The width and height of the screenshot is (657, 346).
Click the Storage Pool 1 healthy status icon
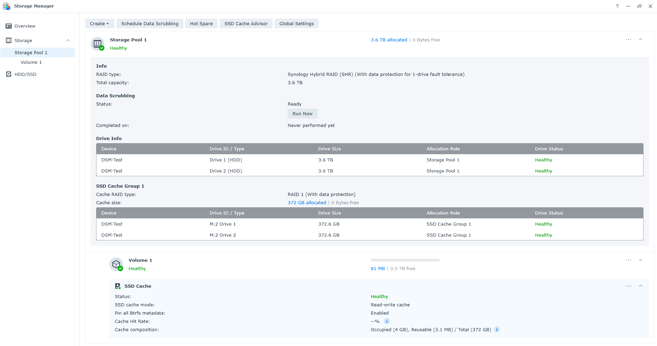102,48
